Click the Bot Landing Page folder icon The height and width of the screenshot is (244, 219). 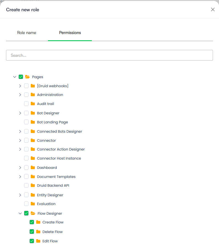click(x=33, y=122)
